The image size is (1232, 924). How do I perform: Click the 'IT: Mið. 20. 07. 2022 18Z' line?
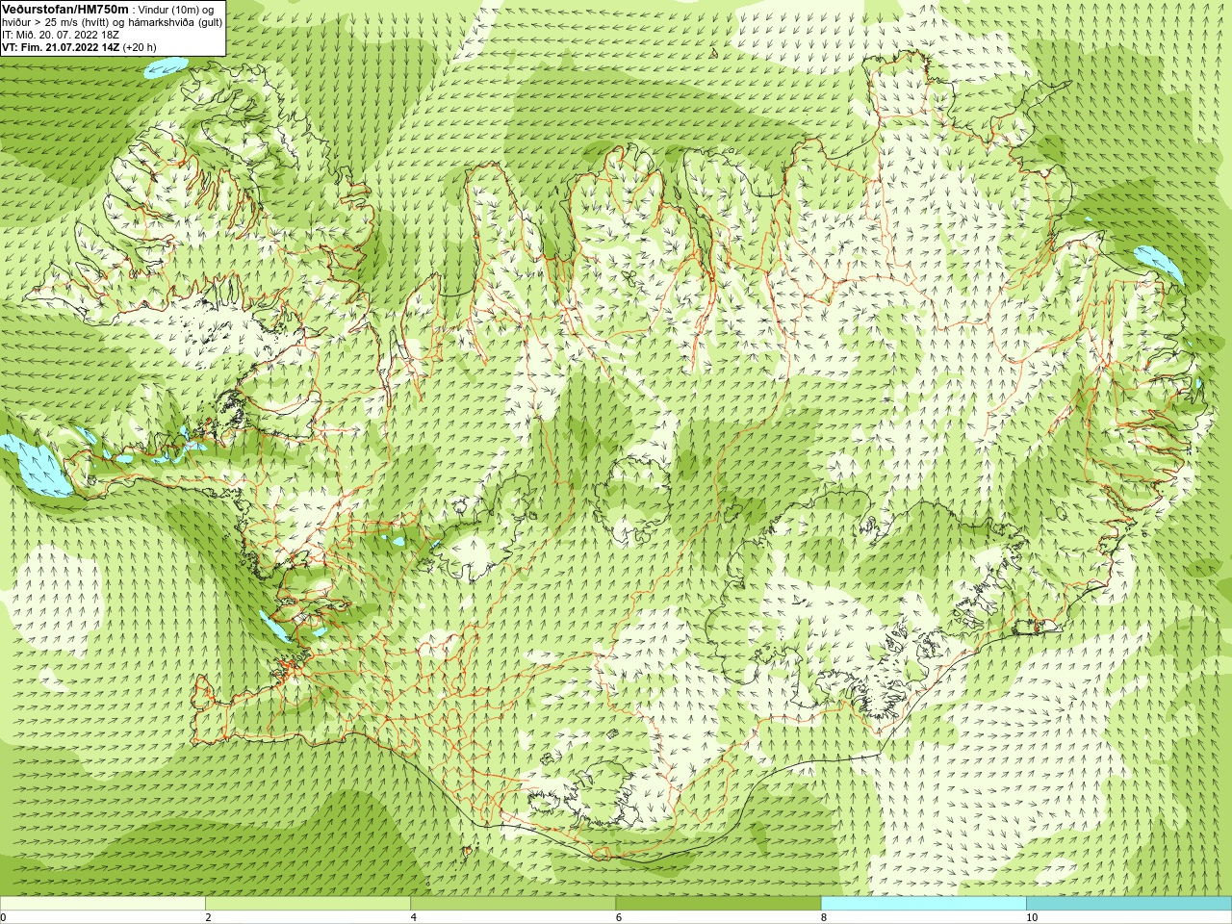pos(61,34)
